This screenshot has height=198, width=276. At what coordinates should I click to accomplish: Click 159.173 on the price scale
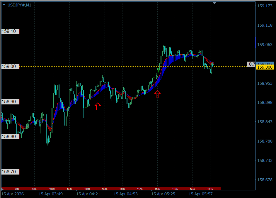coord(265,6)
